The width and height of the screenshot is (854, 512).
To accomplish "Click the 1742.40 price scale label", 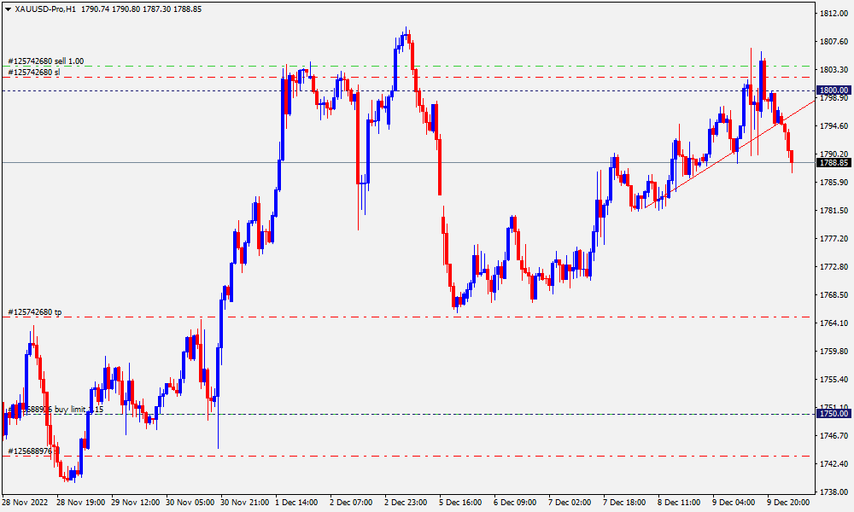I will [x=834, y=463].
